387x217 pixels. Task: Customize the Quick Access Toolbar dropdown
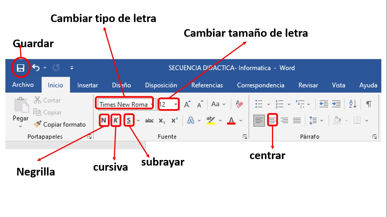pos(72,68)
